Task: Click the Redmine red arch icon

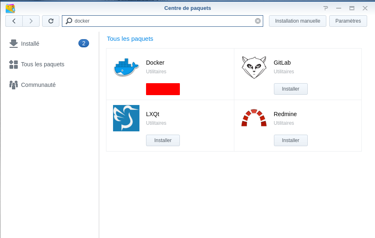Action: click(x=254, y=118)
